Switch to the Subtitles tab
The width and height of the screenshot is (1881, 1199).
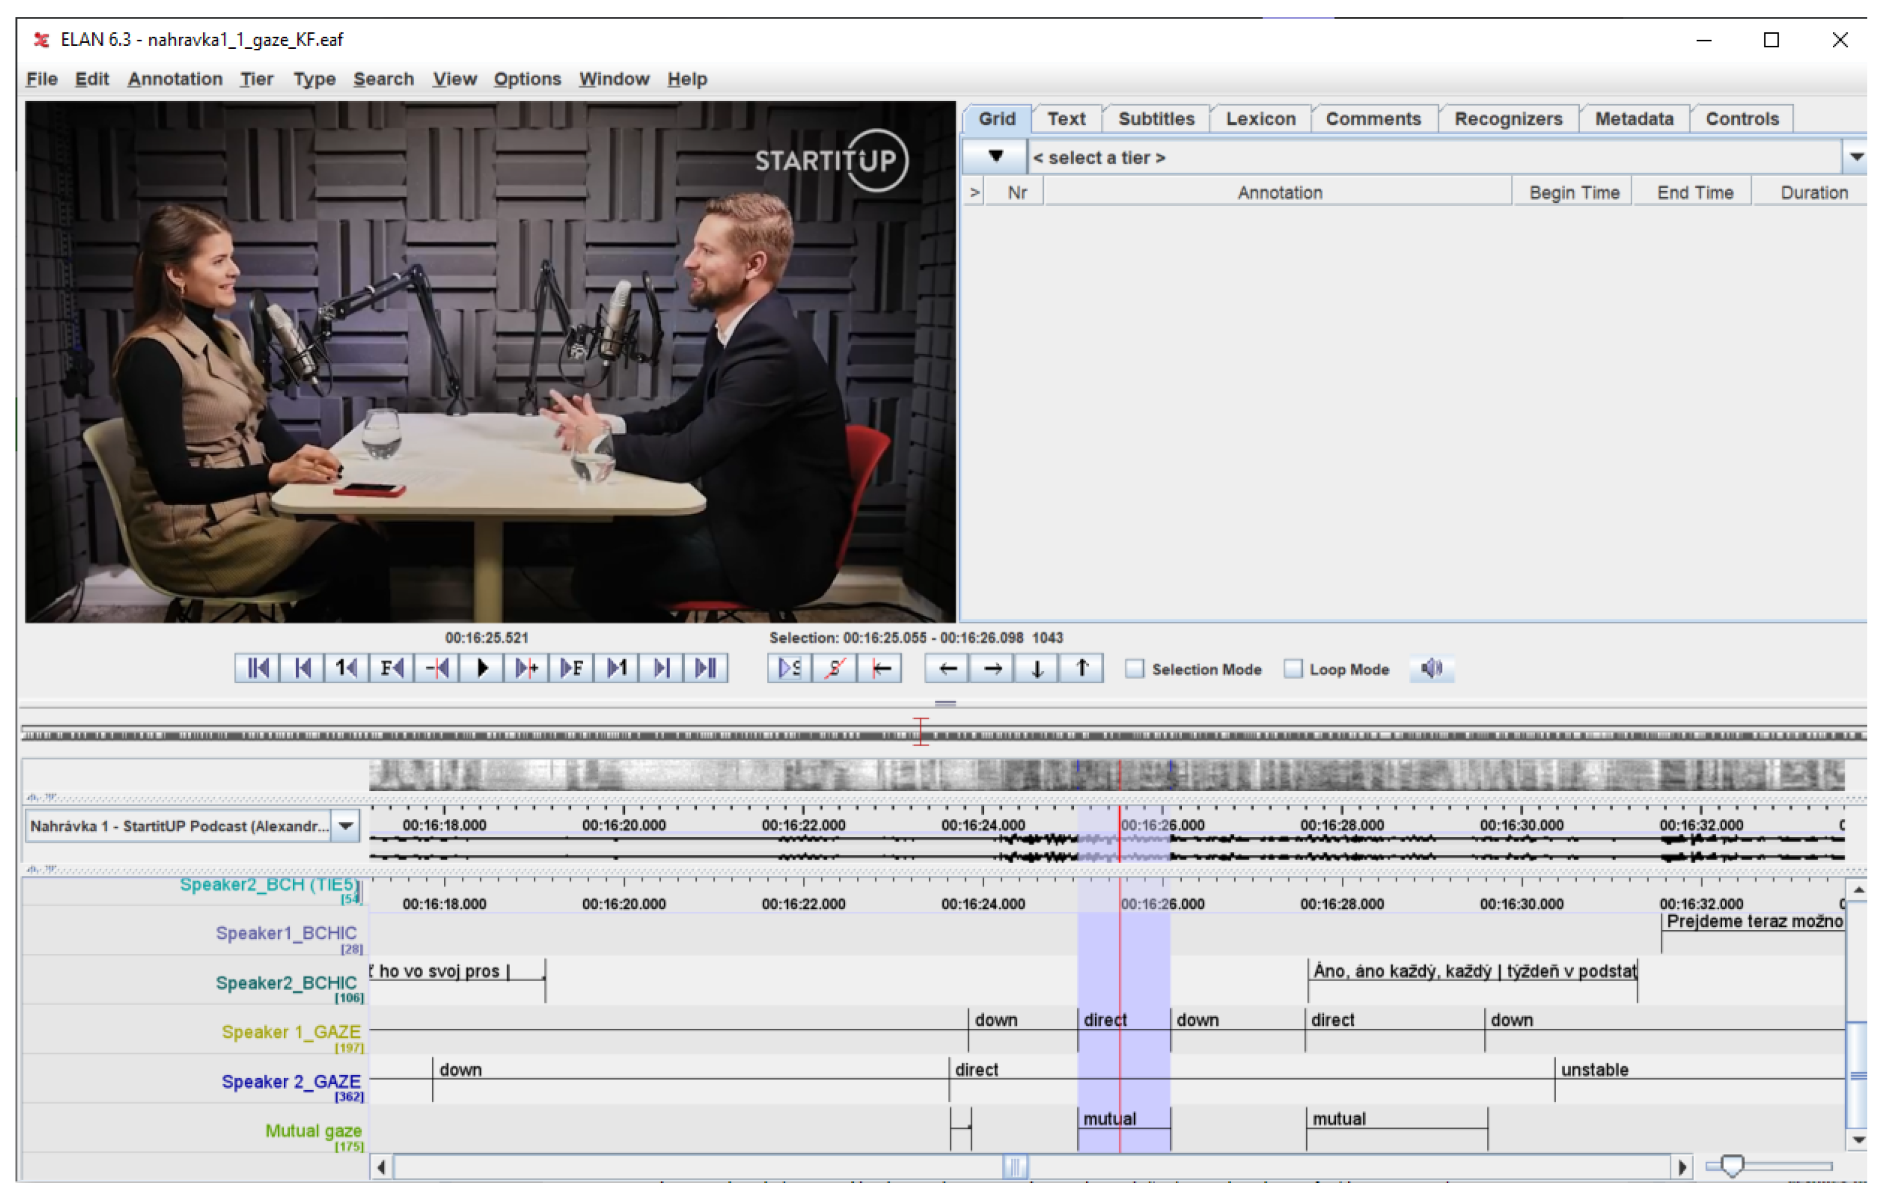(x=1156, y=119)
